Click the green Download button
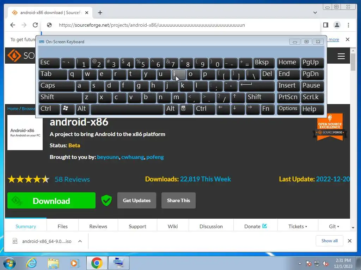361x270 pixels. tap(51, 200)
